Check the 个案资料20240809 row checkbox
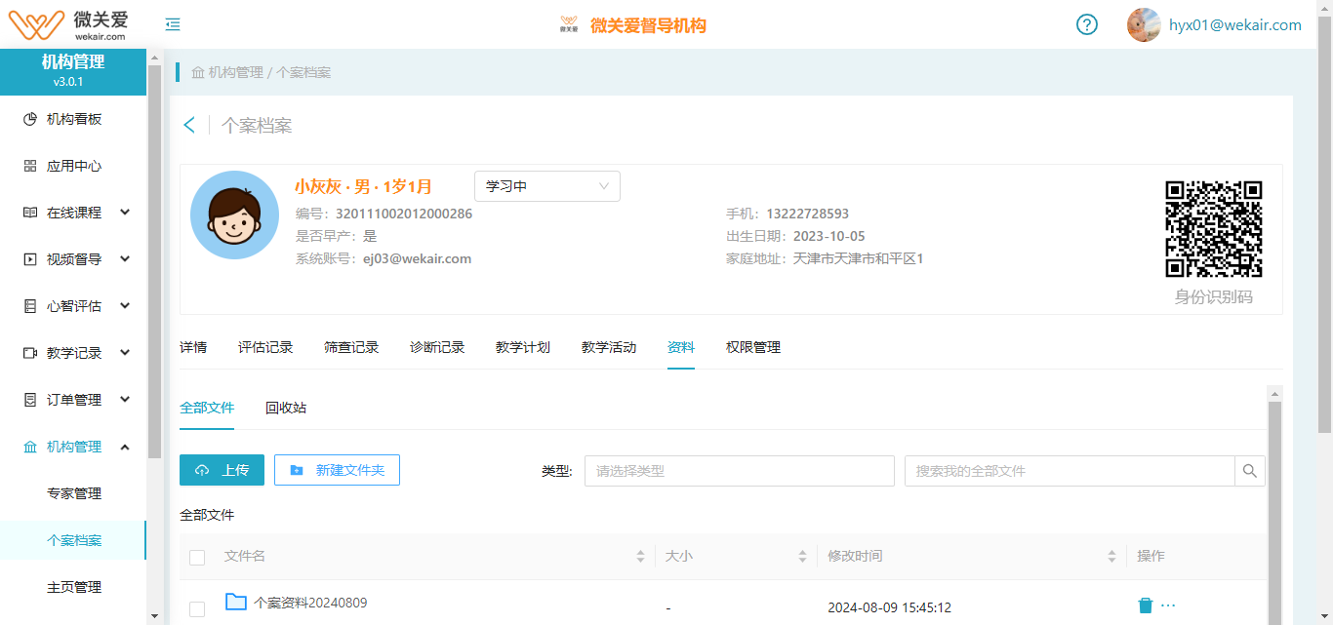This screenshot has width=1333, height=625. pos(197,609)
